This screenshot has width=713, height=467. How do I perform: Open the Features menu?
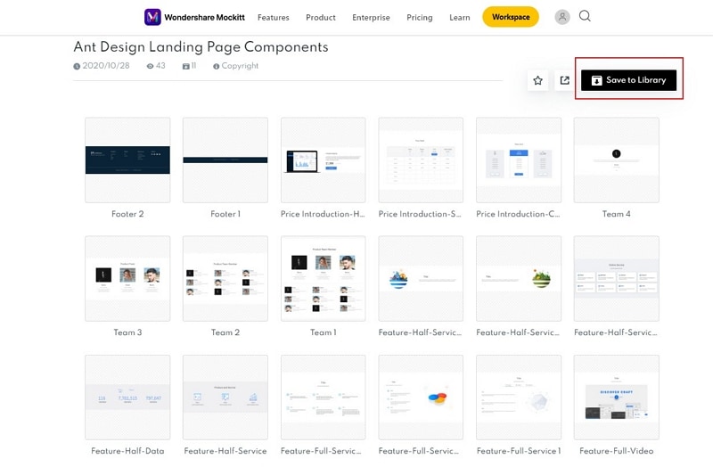click(274, 17)
